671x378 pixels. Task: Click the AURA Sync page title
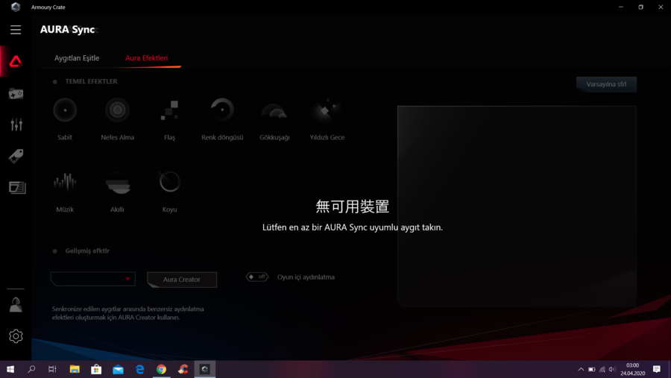point(68,29)
